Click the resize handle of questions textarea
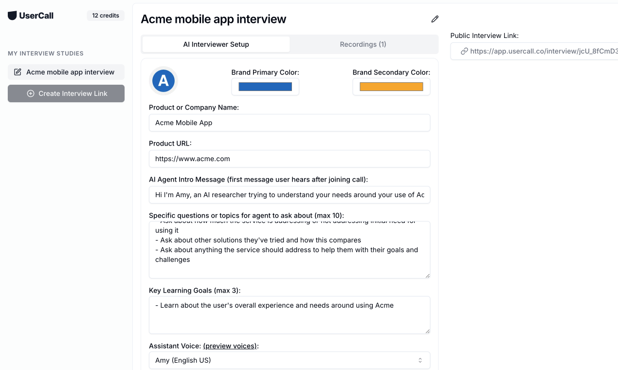618x370 pixels. coord(428,276)
